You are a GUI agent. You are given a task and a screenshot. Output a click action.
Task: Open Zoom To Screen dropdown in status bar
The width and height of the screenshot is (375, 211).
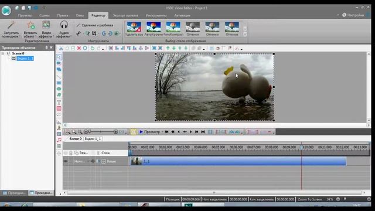pyautogui.click(x=310, y=199)
